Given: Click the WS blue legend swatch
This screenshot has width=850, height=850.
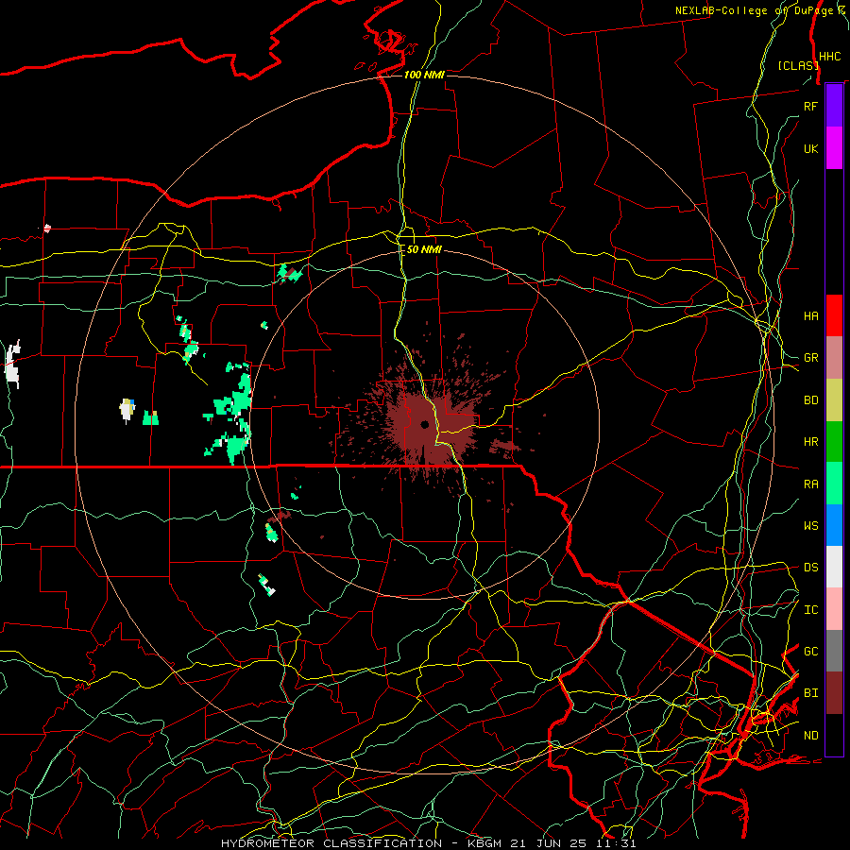Looking at the screenshot, I should (834, 525).
